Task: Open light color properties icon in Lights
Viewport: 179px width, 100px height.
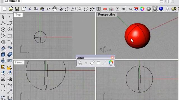Action: tap(111, 63)
